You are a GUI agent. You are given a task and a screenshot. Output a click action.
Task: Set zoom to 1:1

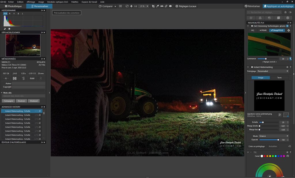136,6
